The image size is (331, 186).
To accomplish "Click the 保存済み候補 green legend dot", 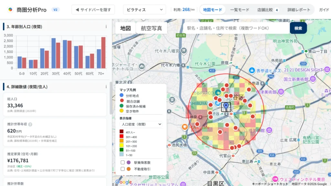I will pyautogui.click(x=122, y=106).
